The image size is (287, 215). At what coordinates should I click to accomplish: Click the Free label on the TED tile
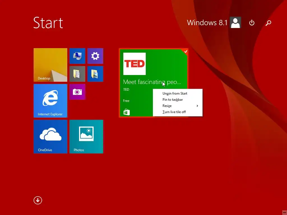(x=126, y=101)
